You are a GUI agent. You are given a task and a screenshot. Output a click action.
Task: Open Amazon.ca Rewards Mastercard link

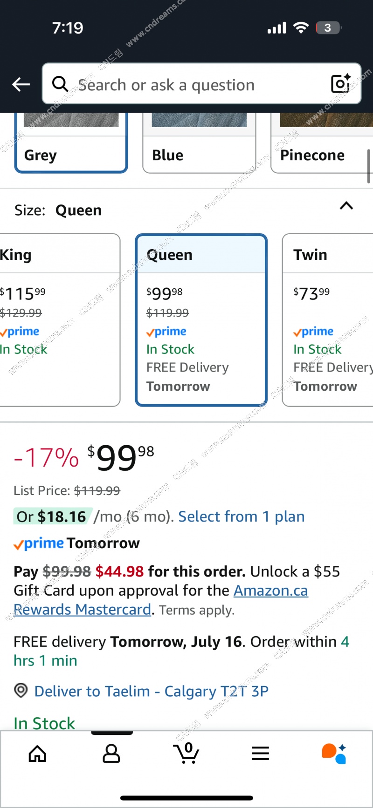[x=161, y=600]
